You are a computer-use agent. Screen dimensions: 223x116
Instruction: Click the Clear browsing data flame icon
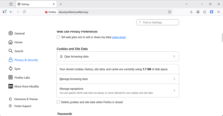[x=61, y=56]
